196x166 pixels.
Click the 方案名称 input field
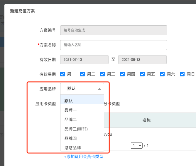(x=114, y=45)
